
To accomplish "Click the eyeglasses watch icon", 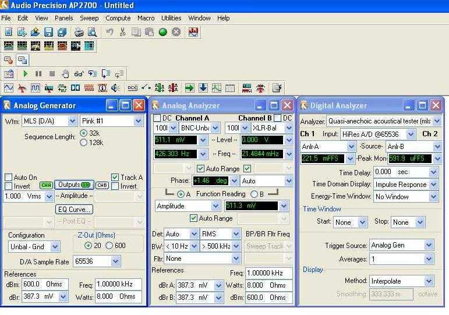I will (x=79, y=74).
